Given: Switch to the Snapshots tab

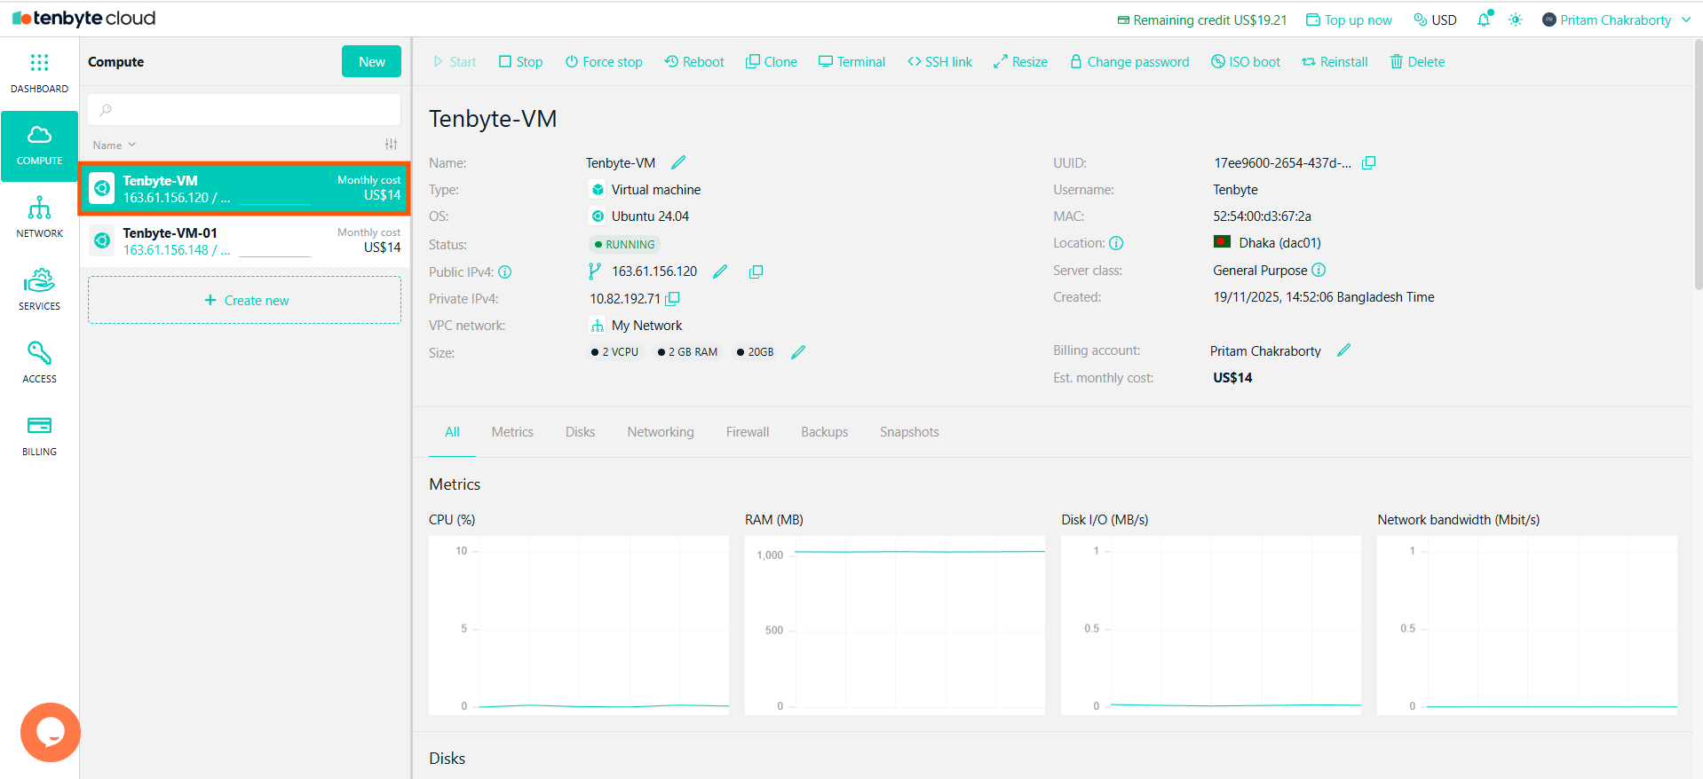Looking at the screenshot, I should [x=909, y=432].
